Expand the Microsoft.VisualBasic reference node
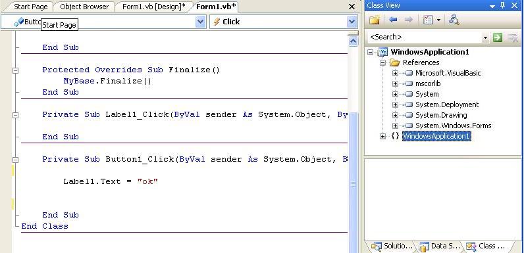Screen dimensions: 524x253 (x=396, y=73)
